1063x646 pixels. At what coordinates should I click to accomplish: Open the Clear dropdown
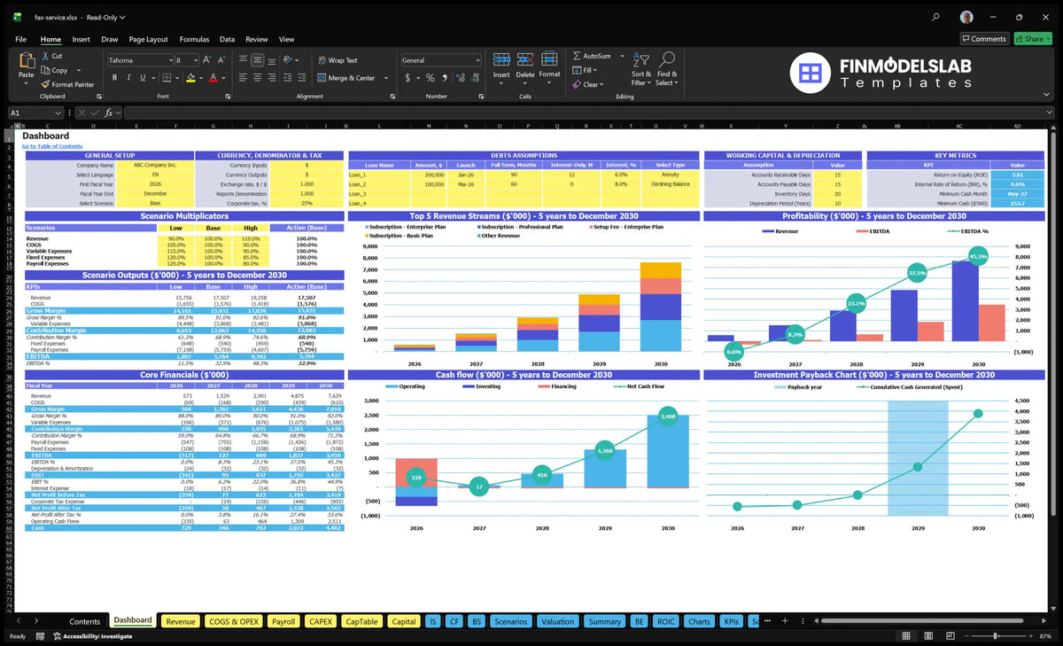point(588,84)
